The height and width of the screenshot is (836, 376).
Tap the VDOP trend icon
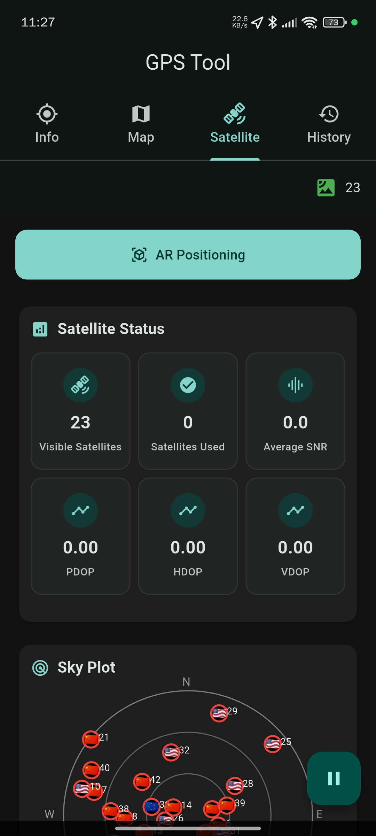point(295,510)
